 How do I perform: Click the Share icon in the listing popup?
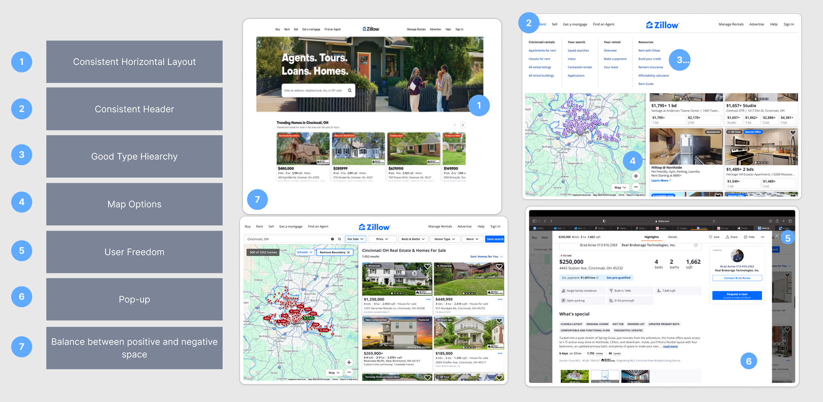click(727, 237)
